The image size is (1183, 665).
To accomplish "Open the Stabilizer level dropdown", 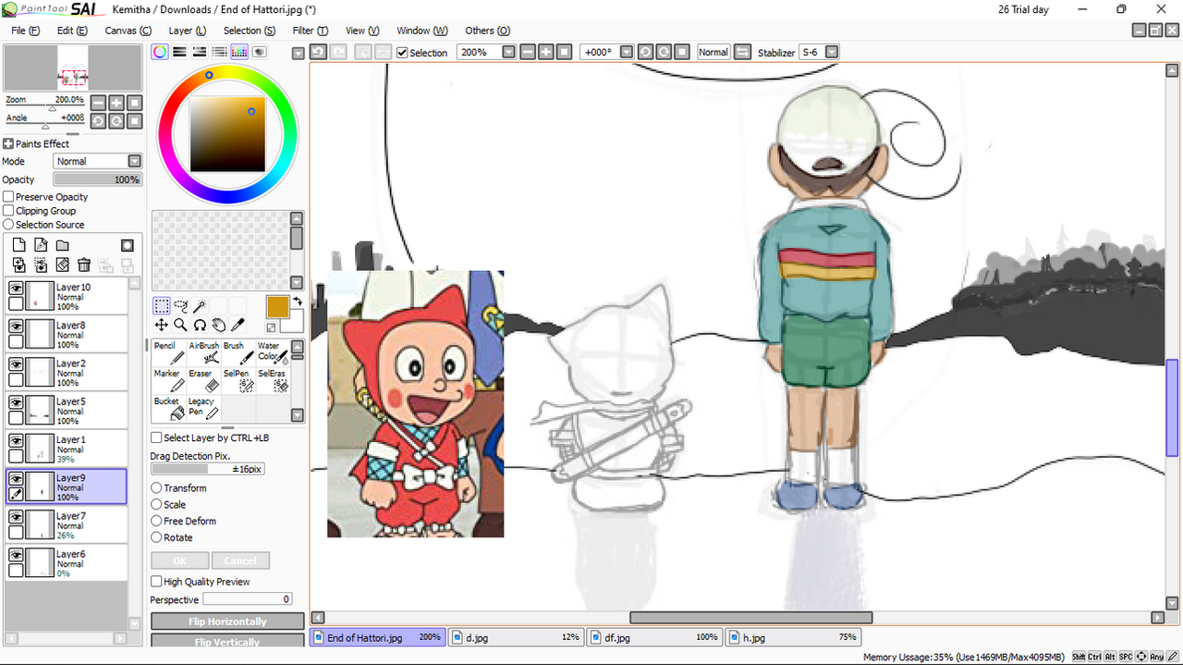I will click(832, 52).
